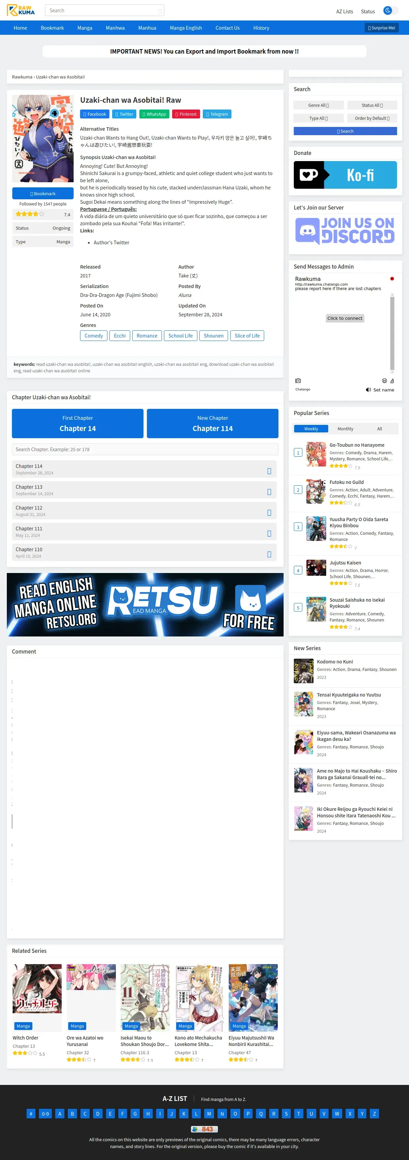Switch Popular Series to All tab
Image resolution: width=409 pixels, height=1160 pixels.
pyautogui.click(x=379, y=429)
